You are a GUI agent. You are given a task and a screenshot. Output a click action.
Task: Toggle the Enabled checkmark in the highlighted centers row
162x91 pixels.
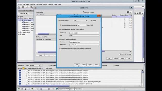116,17
